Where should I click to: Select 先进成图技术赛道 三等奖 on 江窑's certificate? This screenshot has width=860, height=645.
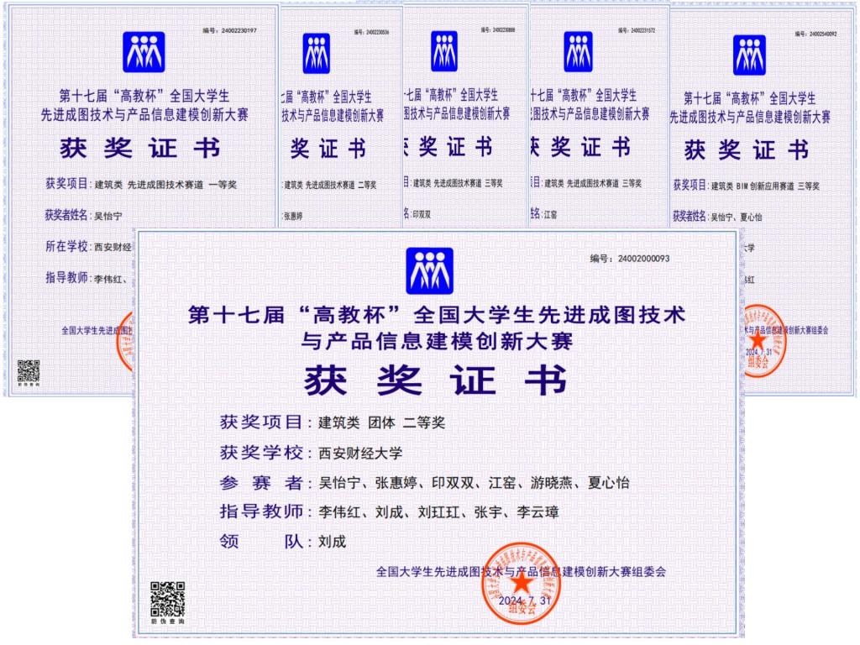[604, 183]
